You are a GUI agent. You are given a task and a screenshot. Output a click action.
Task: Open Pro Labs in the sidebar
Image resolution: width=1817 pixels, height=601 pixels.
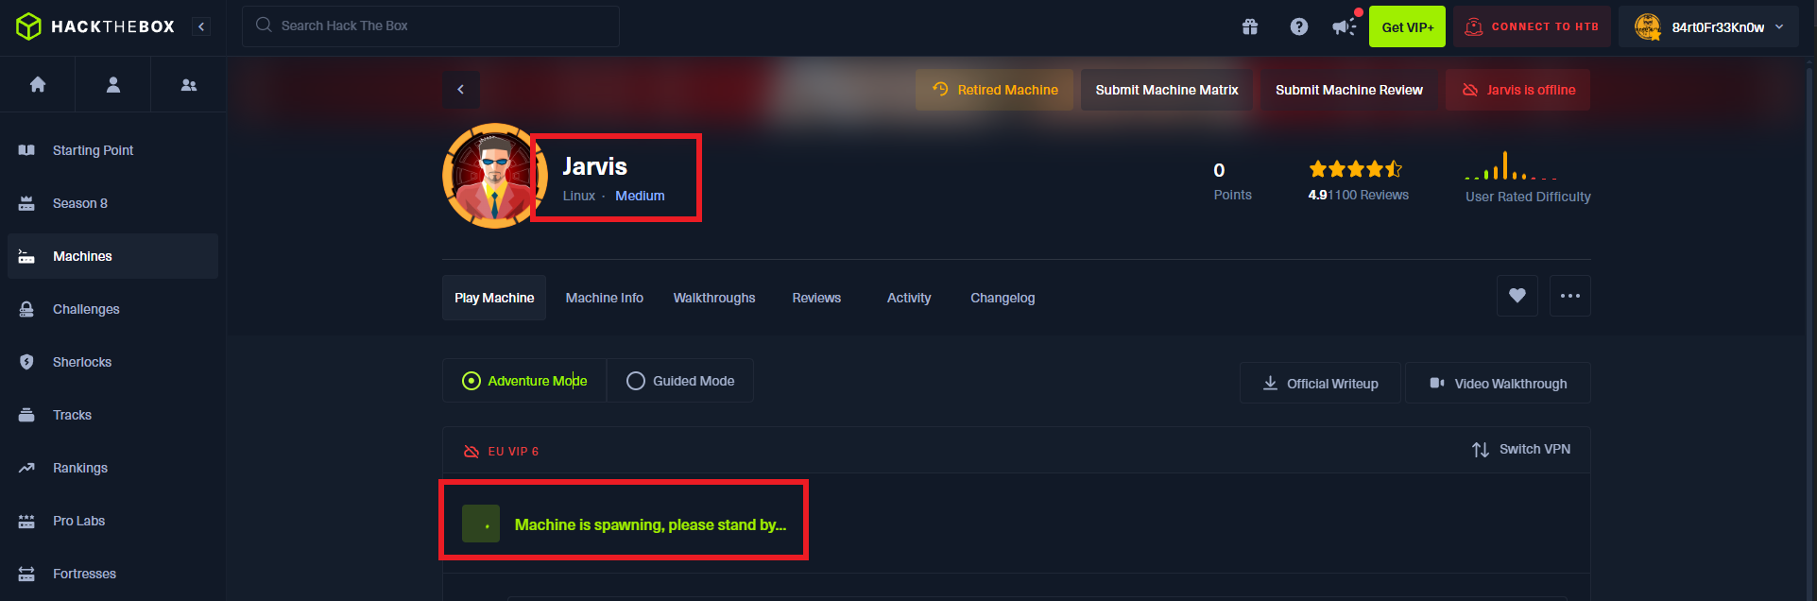(x=112, y=521)
